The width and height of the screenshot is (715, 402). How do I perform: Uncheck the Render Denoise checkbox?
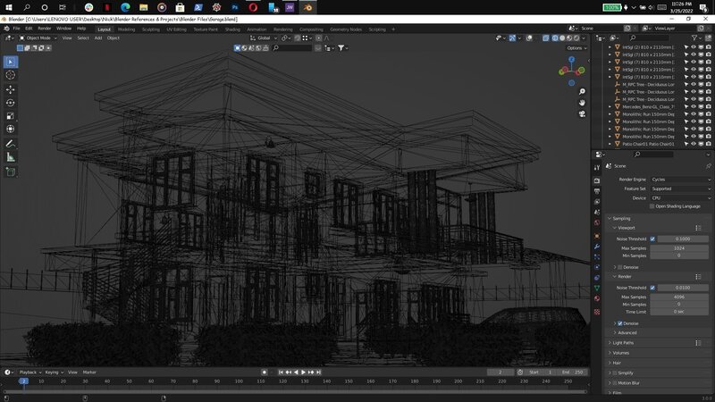[x=620, y=322]
